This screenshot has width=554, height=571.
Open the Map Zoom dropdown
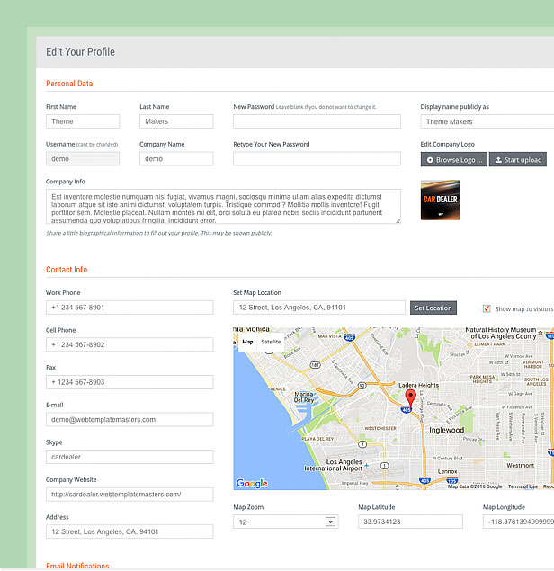pos(284,522)
